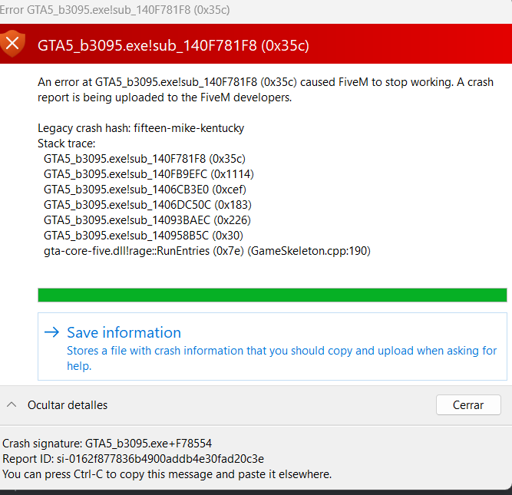Screen dimensions: 512x495
Task: Select the sub_140958B5C stack trace line
Action: point(144,236)
